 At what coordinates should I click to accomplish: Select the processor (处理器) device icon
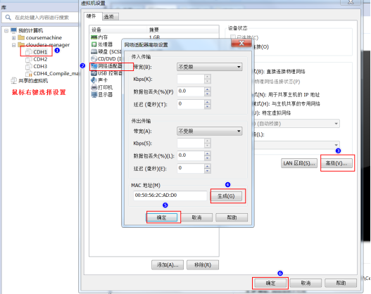[94, 44]
